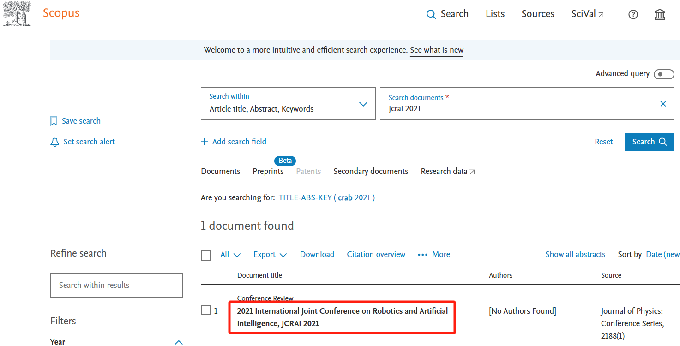Open the help question mark icon
This screenshot has height=346, width=680.
point(633,15)
